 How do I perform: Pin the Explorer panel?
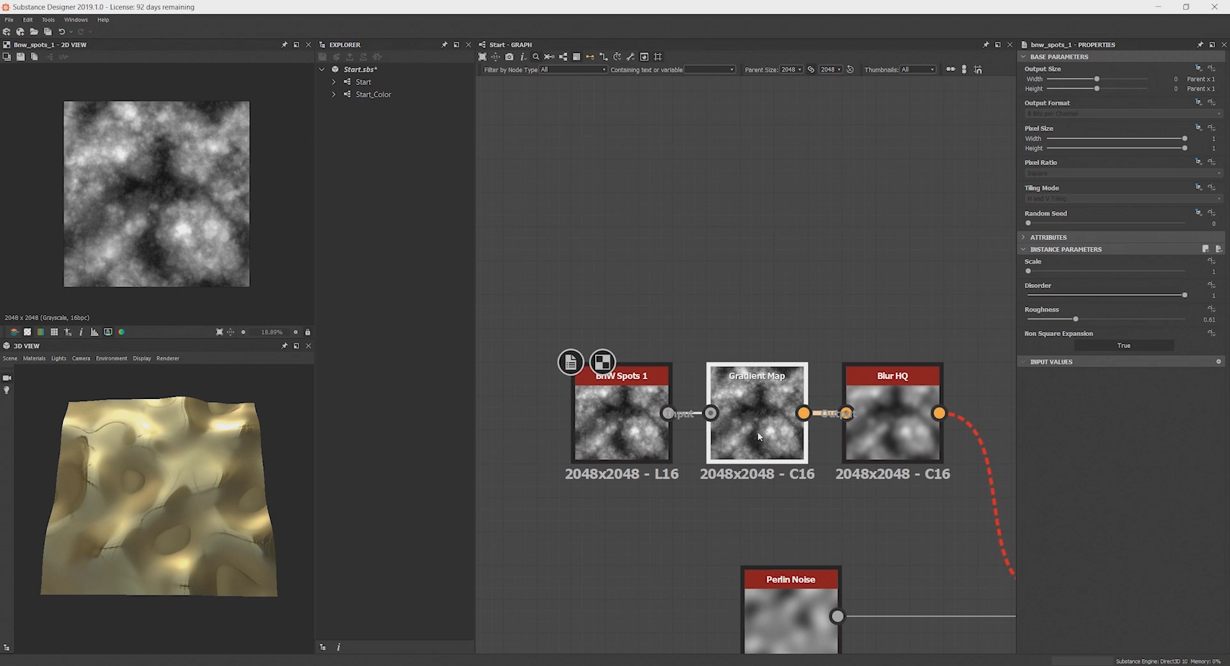[x=444, y=45]
